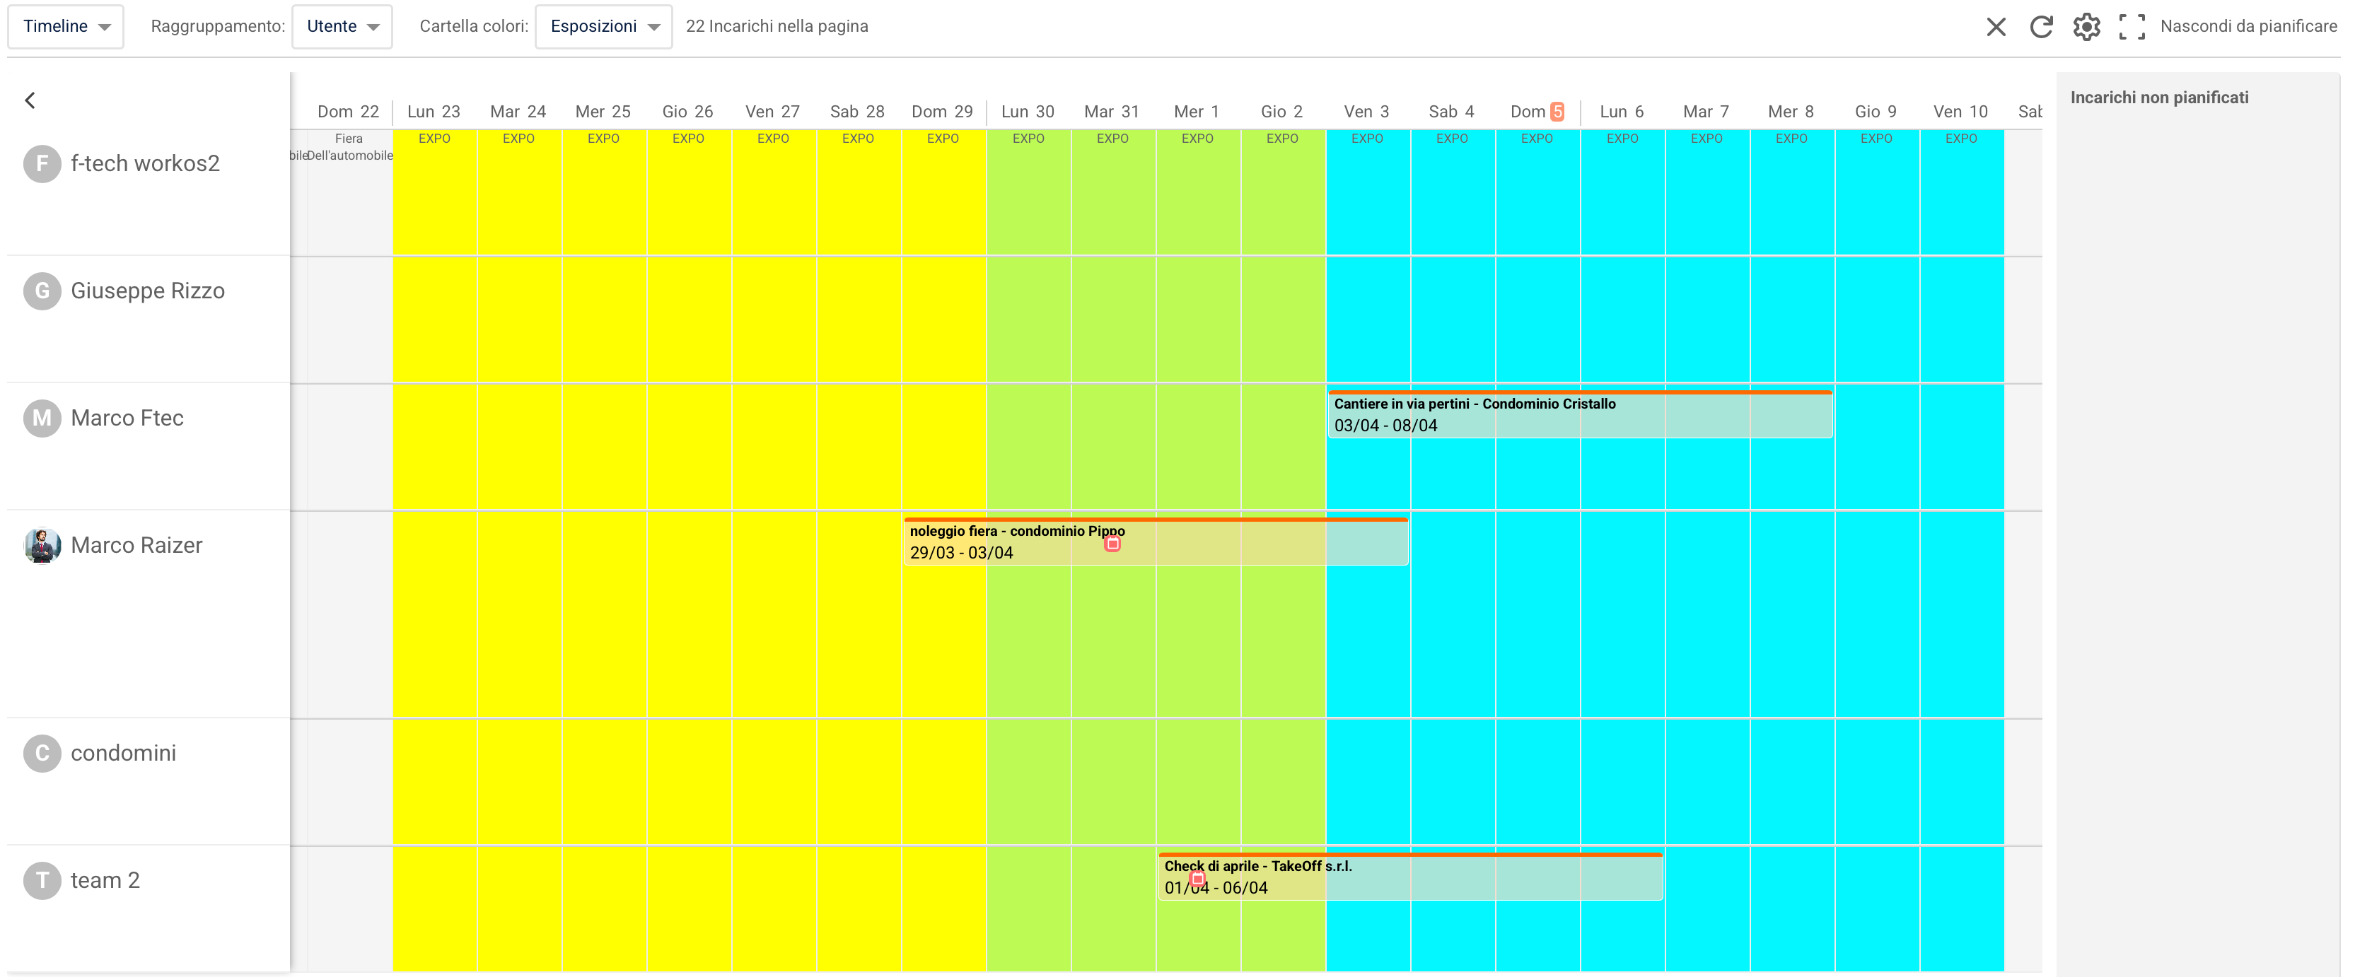Open Check di aprile TakeOff task
Image resolution: width=2355 pixels, height=977 pixels.
point(1409,877)
